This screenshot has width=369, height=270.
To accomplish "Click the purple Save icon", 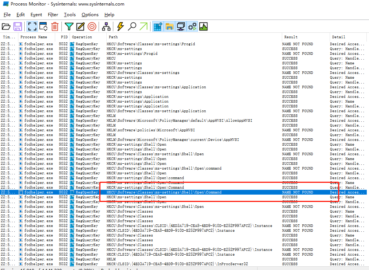I will click(x=18, y=26).
